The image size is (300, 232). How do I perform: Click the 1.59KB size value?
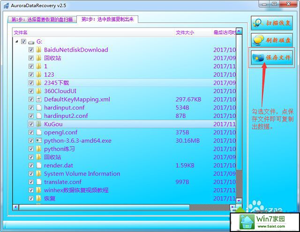[185, 166]
